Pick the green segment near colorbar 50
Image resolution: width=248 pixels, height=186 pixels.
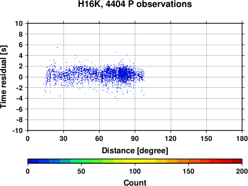point(81,161)
